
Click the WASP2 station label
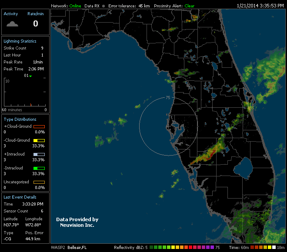pyautogui.click(x=58, y=248)
